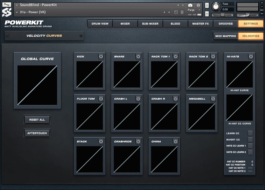Switch to the Sub-Mixer tab

click(150, 23)
